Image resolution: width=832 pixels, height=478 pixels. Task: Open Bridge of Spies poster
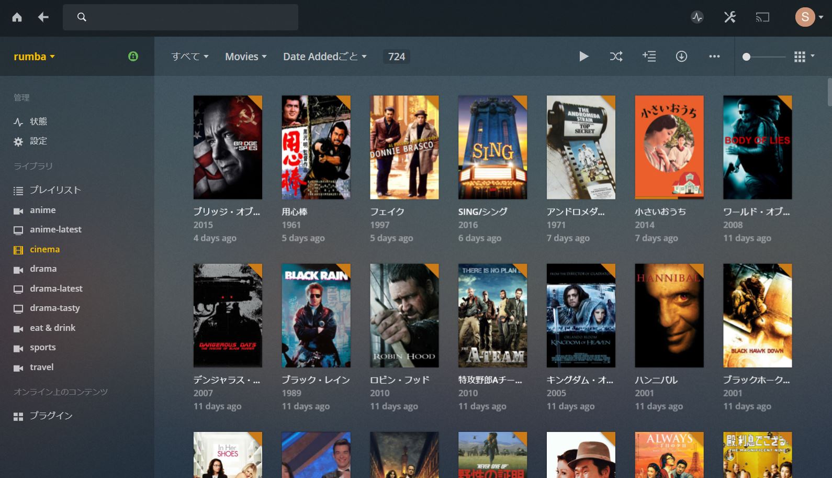(x=228, y=147)
